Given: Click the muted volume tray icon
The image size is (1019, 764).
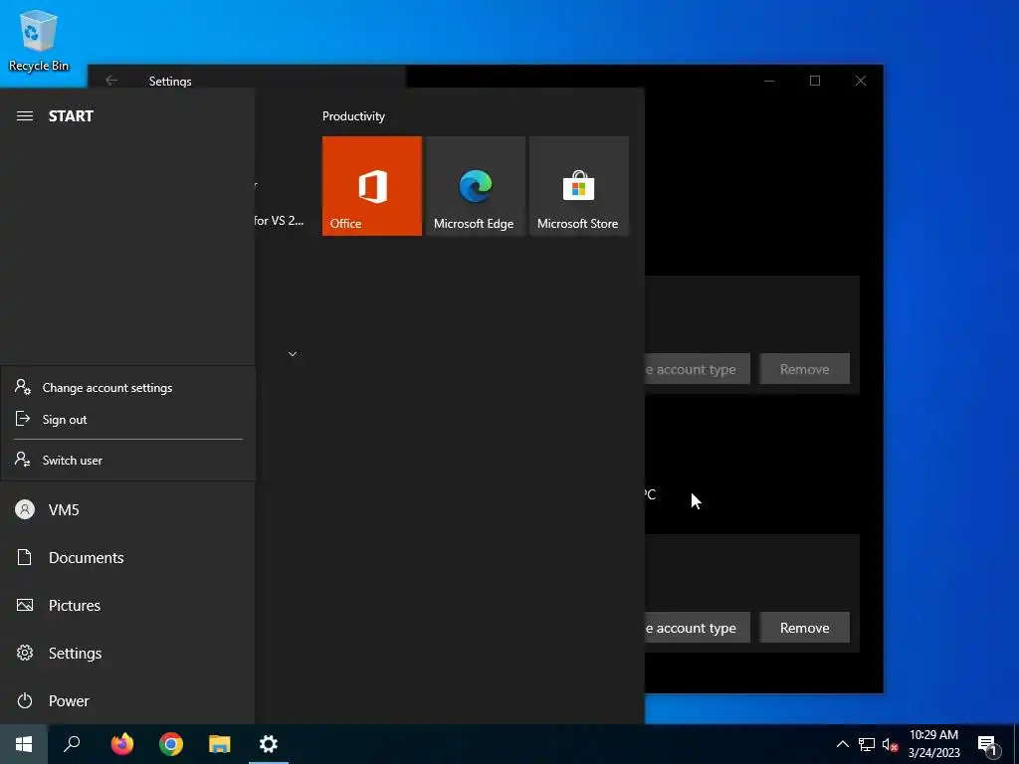Looking at the screenshot, I should 890,744.
